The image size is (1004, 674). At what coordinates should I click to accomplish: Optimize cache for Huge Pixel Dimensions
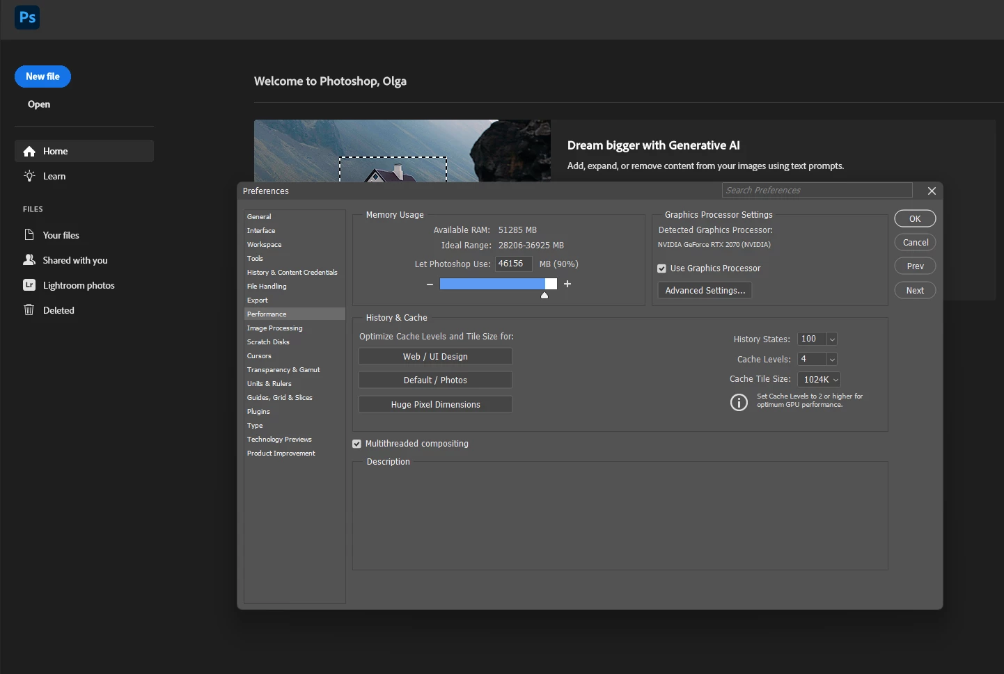(435, 405)
